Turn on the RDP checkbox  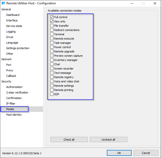coord(52,94)
